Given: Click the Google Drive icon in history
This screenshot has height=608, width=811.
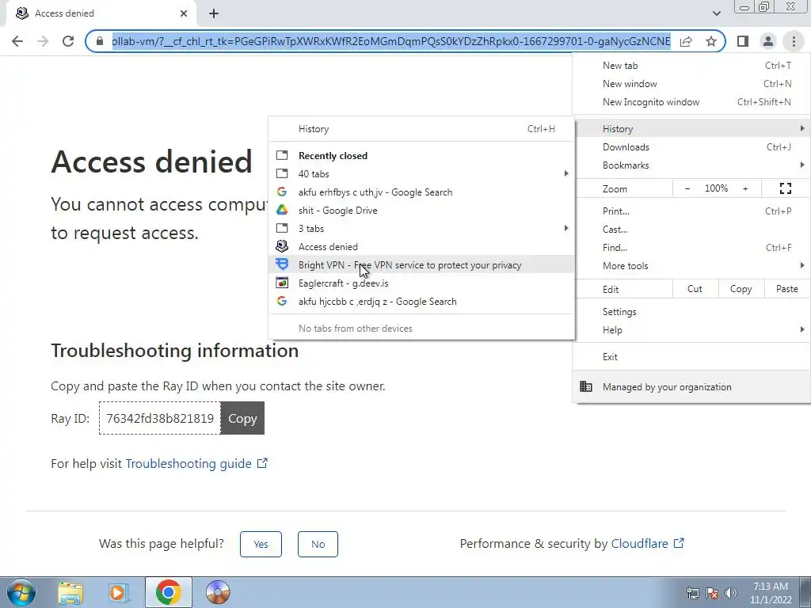Looking at the screenshot, I should click(282, 210).
